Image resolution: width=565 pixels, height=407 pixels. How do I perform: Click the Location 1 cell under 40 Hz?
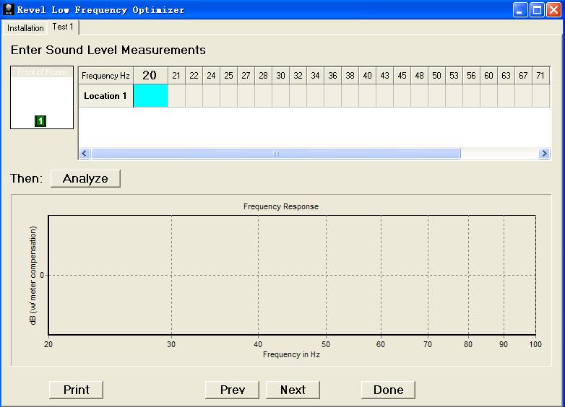pyautogui.click(x=368, y=96)
